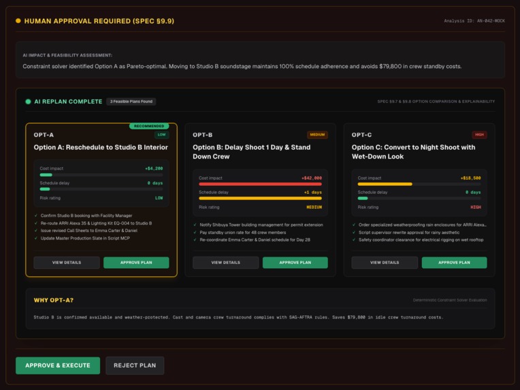This screenshot has width=520, height=390.
Task: Click the 'AI REPLAN COMPLETE' heading
Action: (68, 101)
